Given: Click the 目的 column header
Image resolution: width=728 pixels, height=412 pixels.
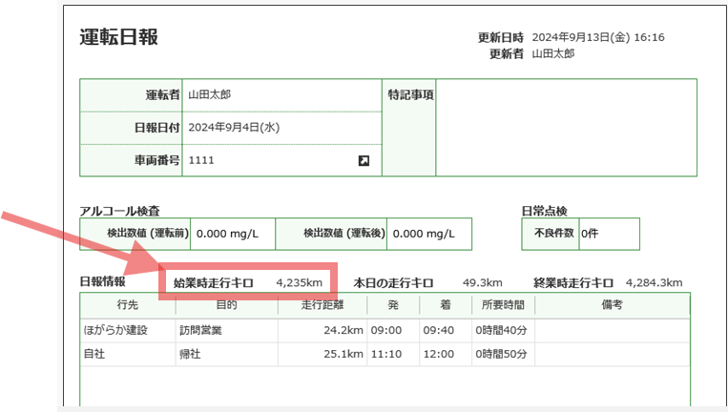Looking at the screenshot, I should click(225, 305).
